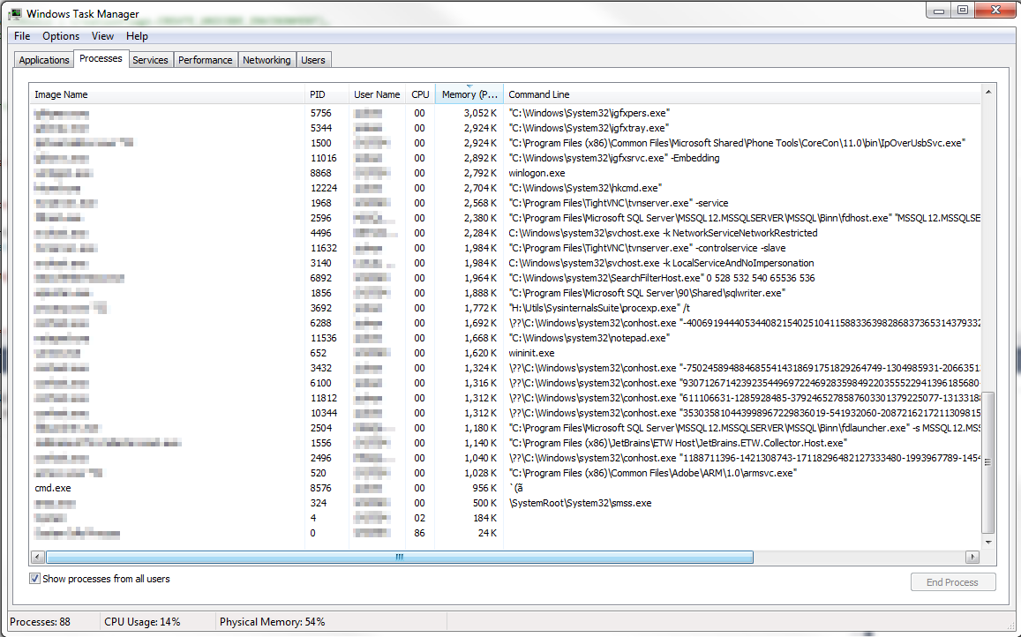This screenshot has height=637, width=1021.
Task: Sort by Memory column header
Action: pos(469,94)
